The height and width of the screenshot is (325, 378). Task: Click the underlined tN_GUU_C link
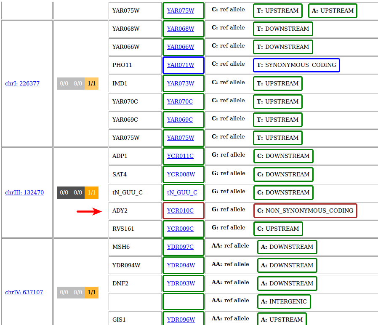coord(182,192)
